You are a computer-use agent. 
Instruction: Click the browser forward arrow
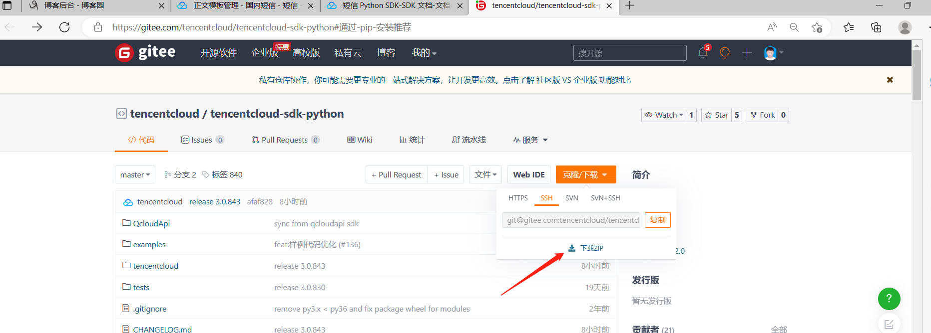click(37, 27)
